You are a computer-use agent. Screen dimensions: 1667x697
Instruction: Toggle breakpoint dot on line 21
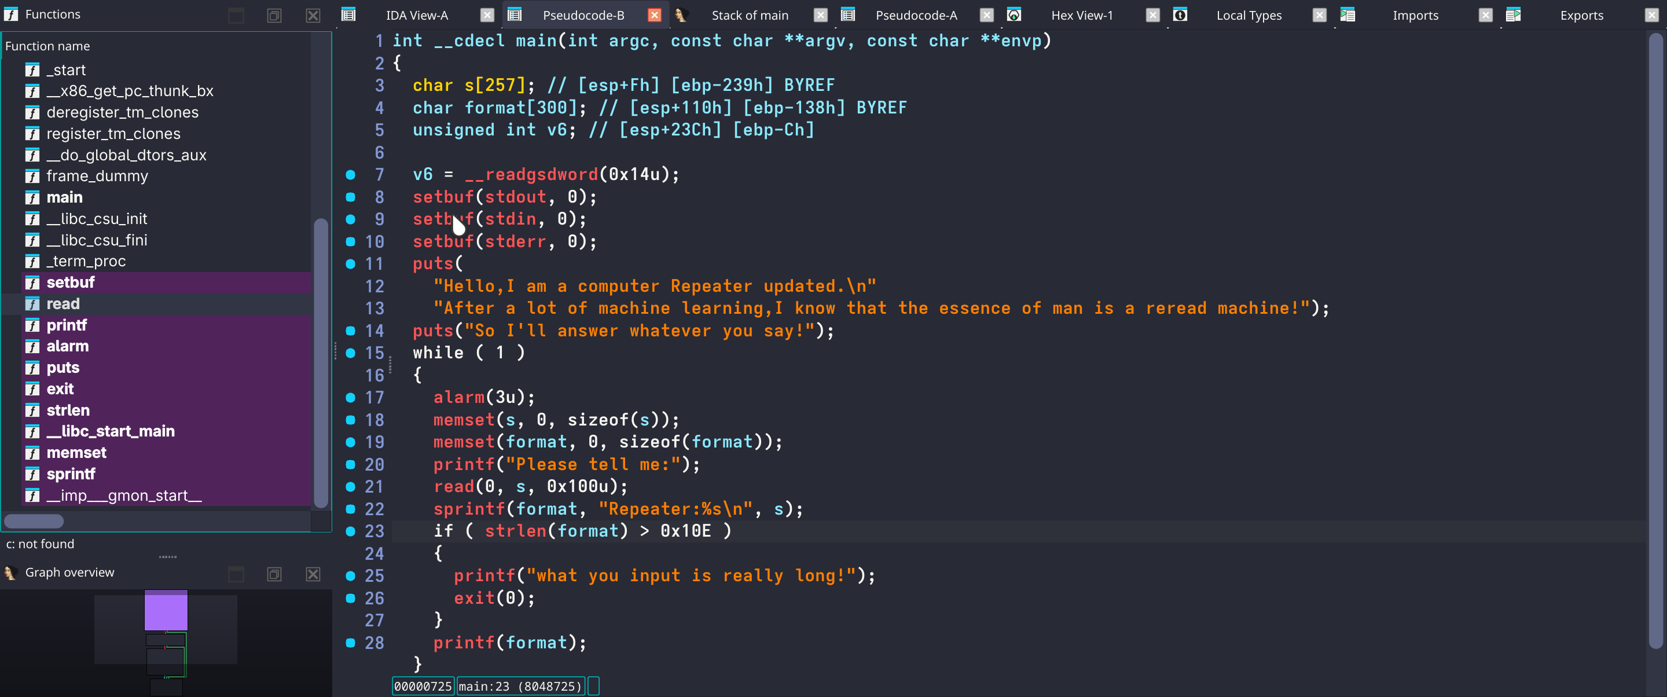350,487
